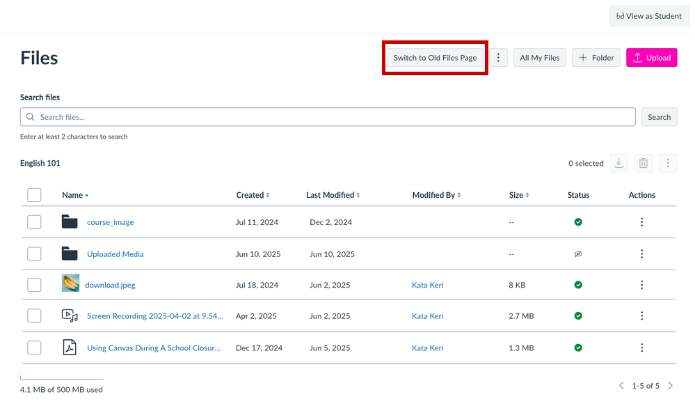Open the Kata Keri link for download.jpeg
This screenshot has height=413, width=695.
[x=427, y=285]
